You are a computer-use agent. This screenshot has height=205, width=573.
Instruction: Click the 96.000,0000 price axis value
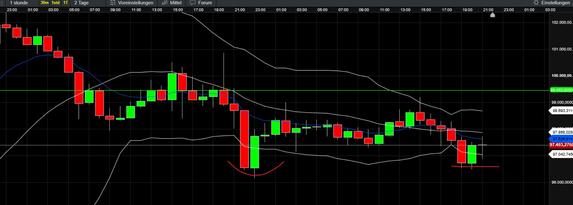tap(562, 182)
